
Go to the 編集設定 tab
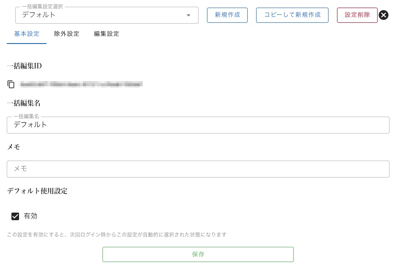[106, 34]
